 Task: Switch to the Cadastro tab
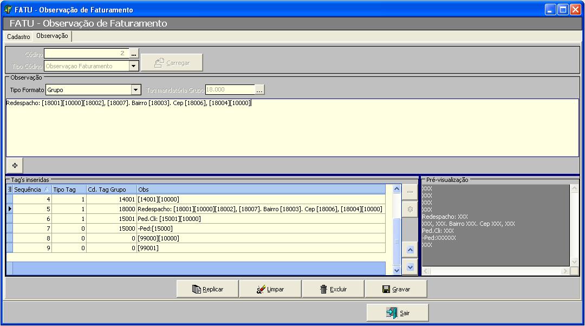tap(18, 36)
